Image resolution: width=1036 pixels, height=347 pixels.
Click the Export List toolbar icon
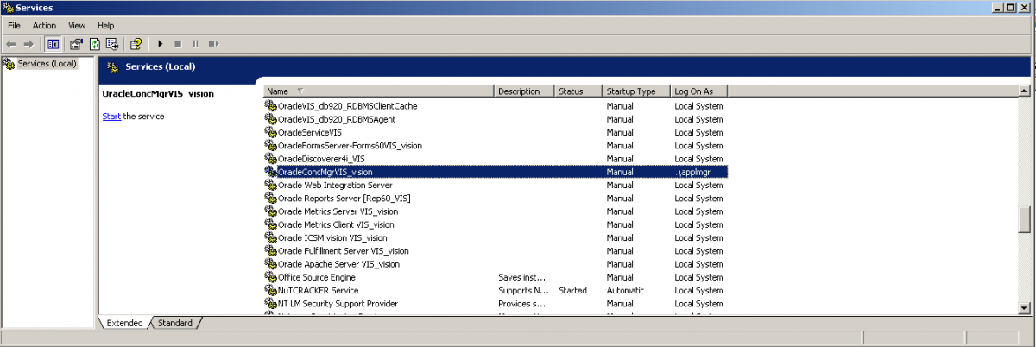pos(111,43)
